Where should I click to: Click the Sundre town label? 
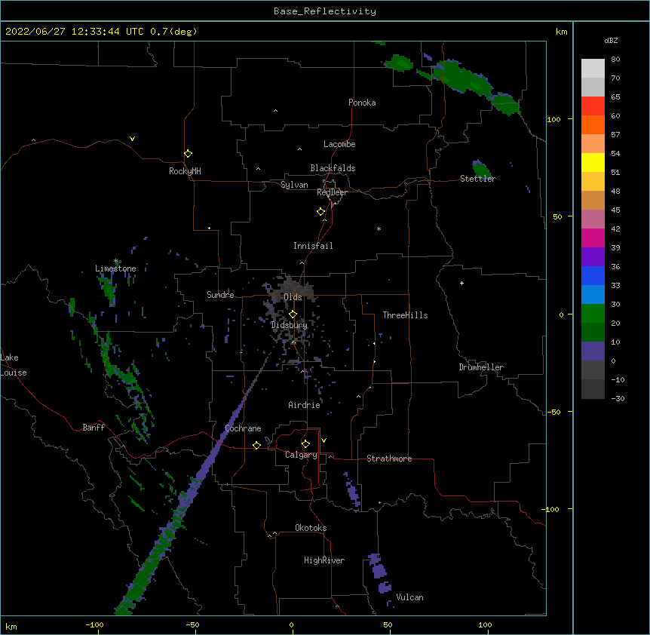220,295
